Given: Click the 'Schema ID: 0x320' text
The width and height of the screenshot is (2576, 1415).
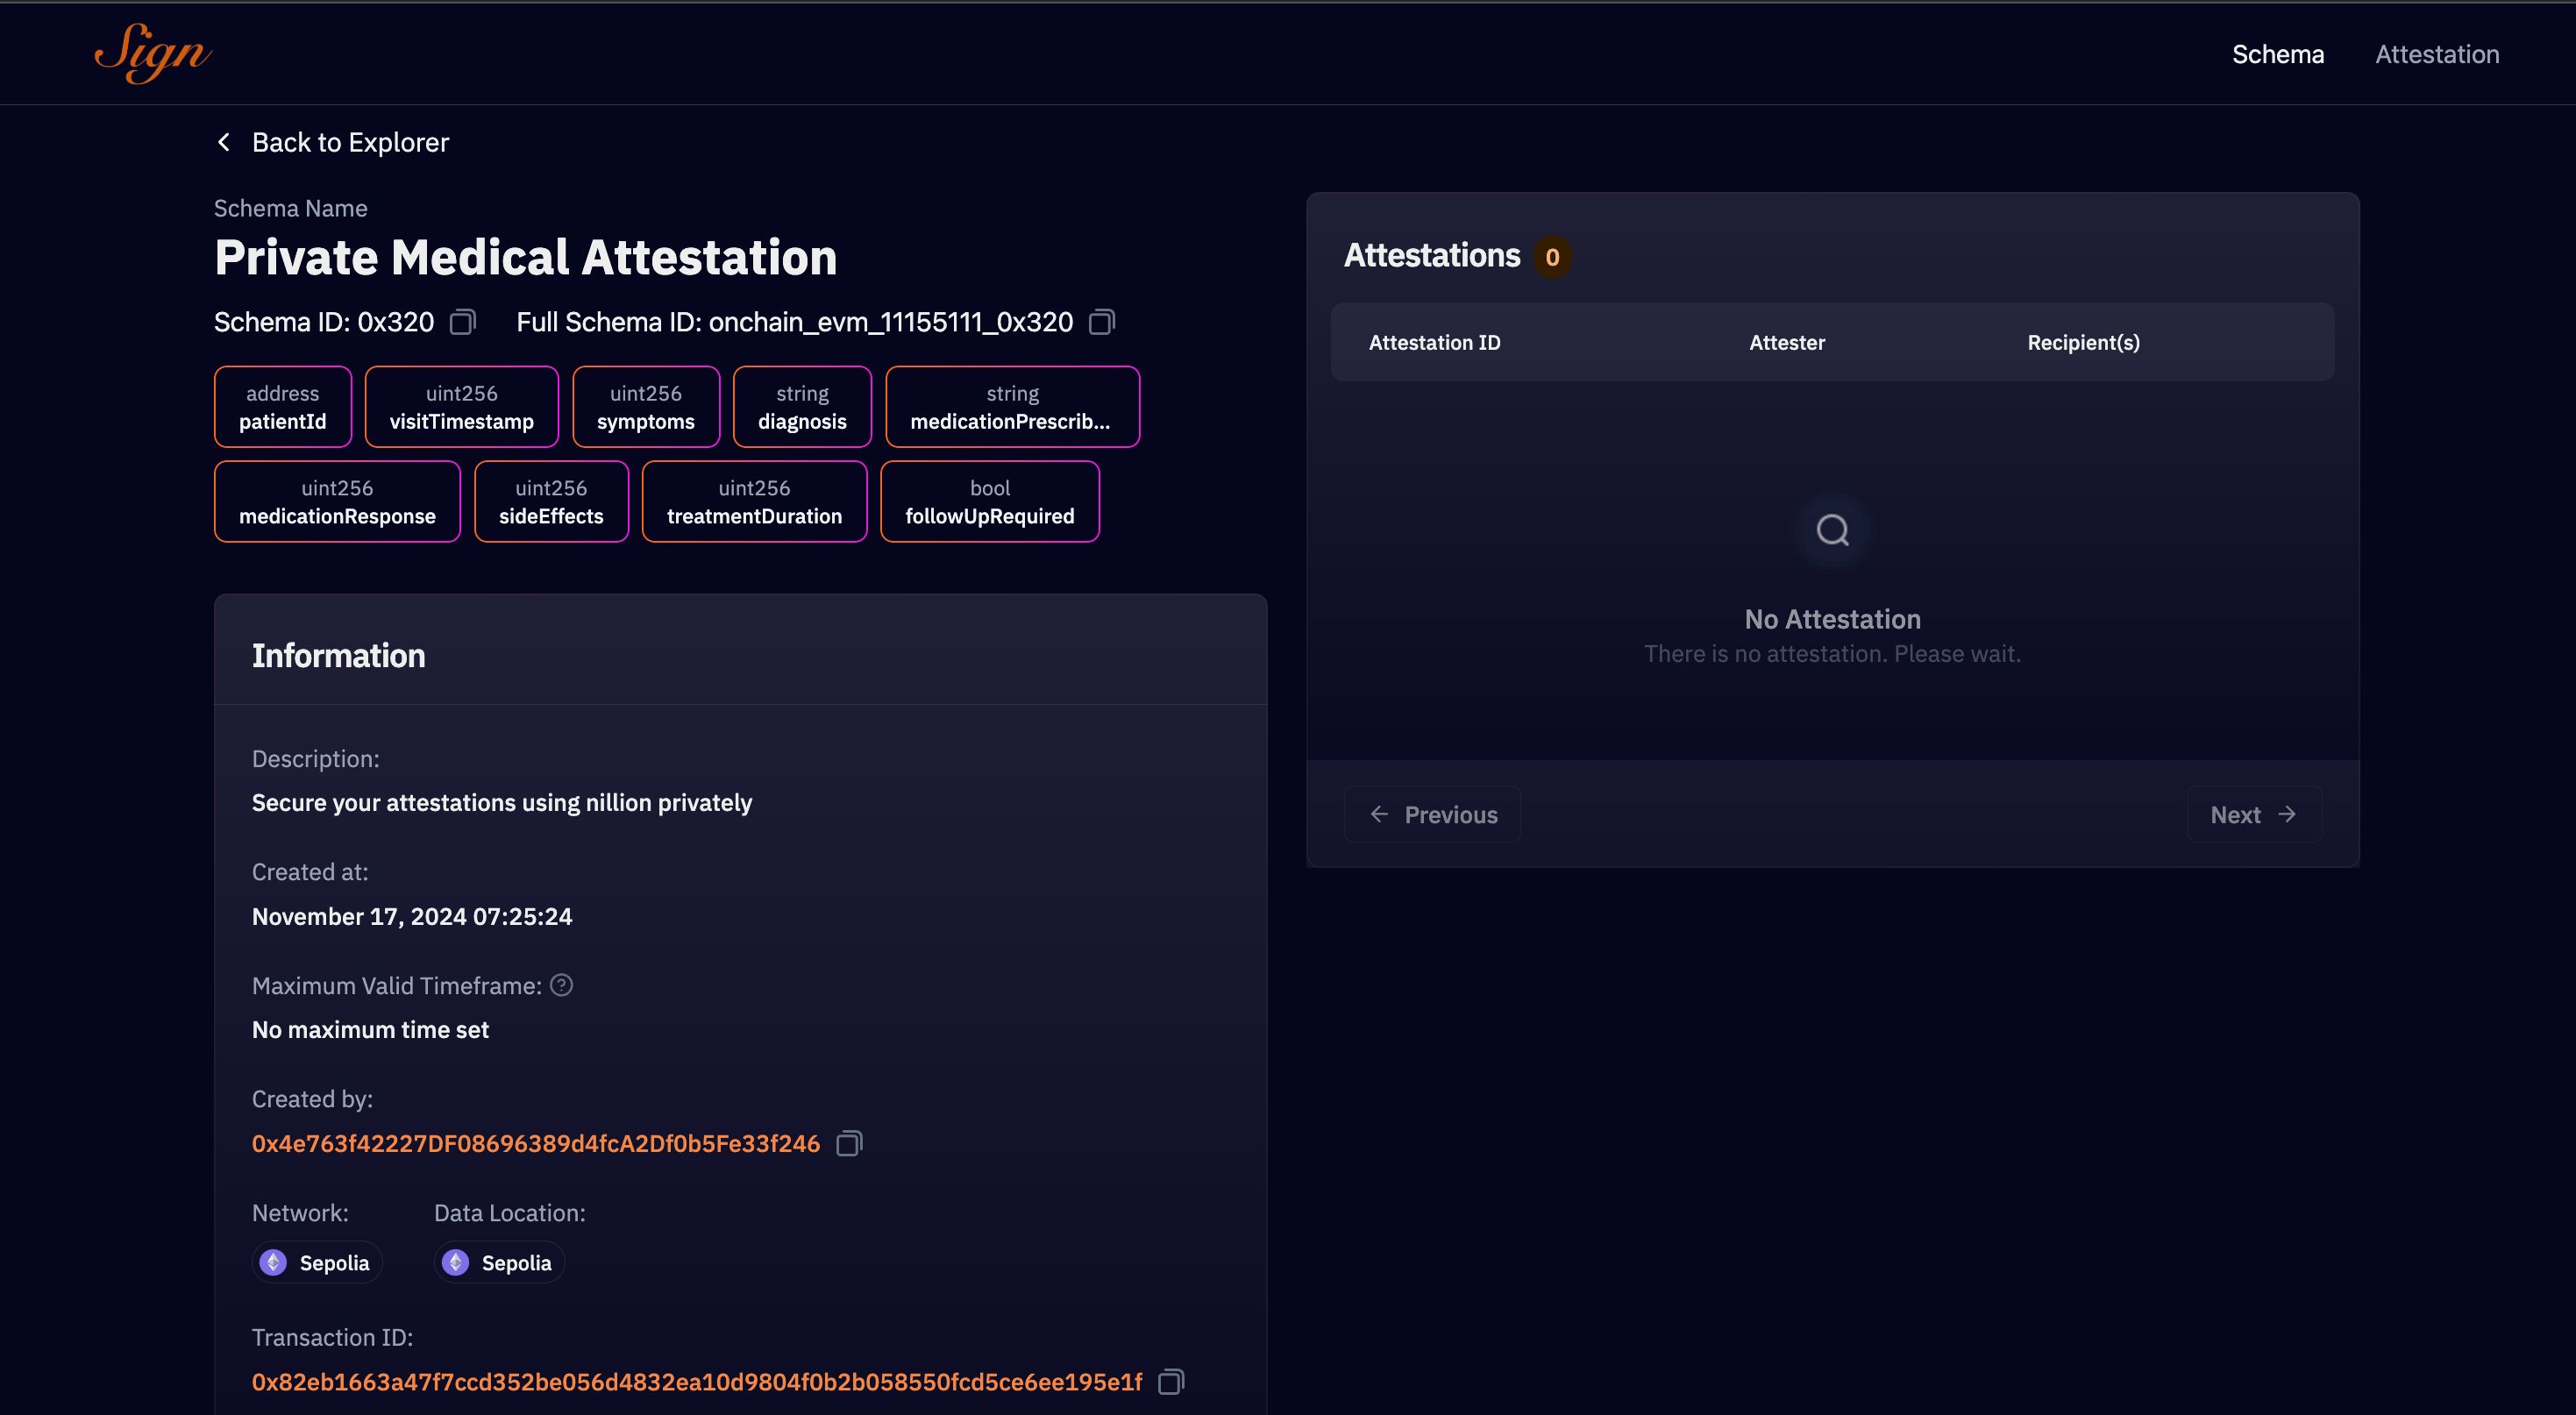Looking at the screenshot, I should coord(324,322).
